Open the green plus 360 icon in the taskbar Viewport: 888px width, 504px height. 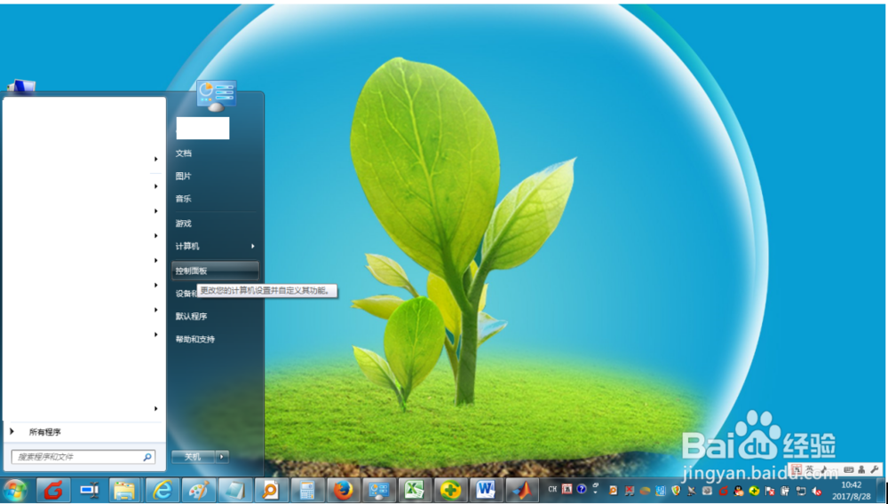[x=451, y=491]
